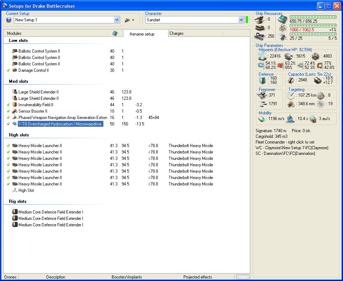Open the Current Setup dropdown
Screen dimensions: 343x281
click(x=117, y=20)
